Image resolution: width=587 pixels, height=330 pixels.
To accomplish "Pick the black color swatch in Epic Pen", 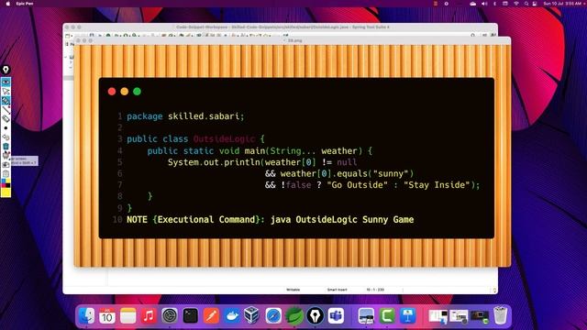I will tap(8, 185).
